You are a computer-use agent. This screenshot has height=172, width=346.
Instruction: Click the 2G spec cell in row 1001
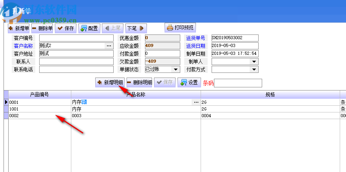pos(270,109)
